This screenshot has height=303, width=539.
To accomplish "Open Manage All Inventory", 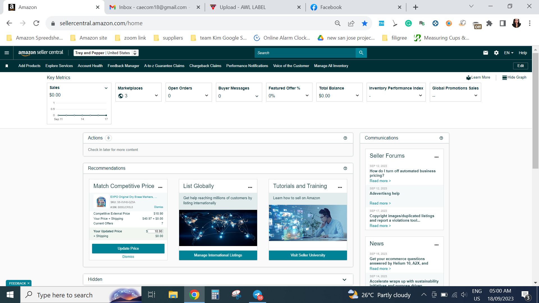I will [x=331, y=66].
